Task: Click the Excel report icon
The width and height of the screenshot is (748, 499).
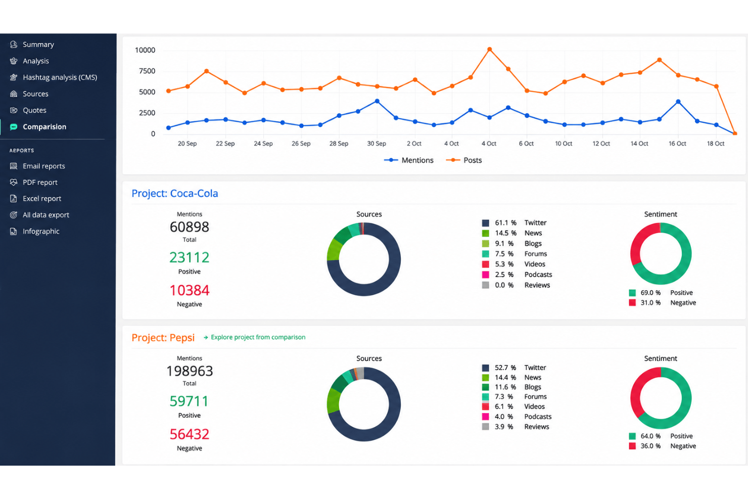Action: click(x=14, y=199)
